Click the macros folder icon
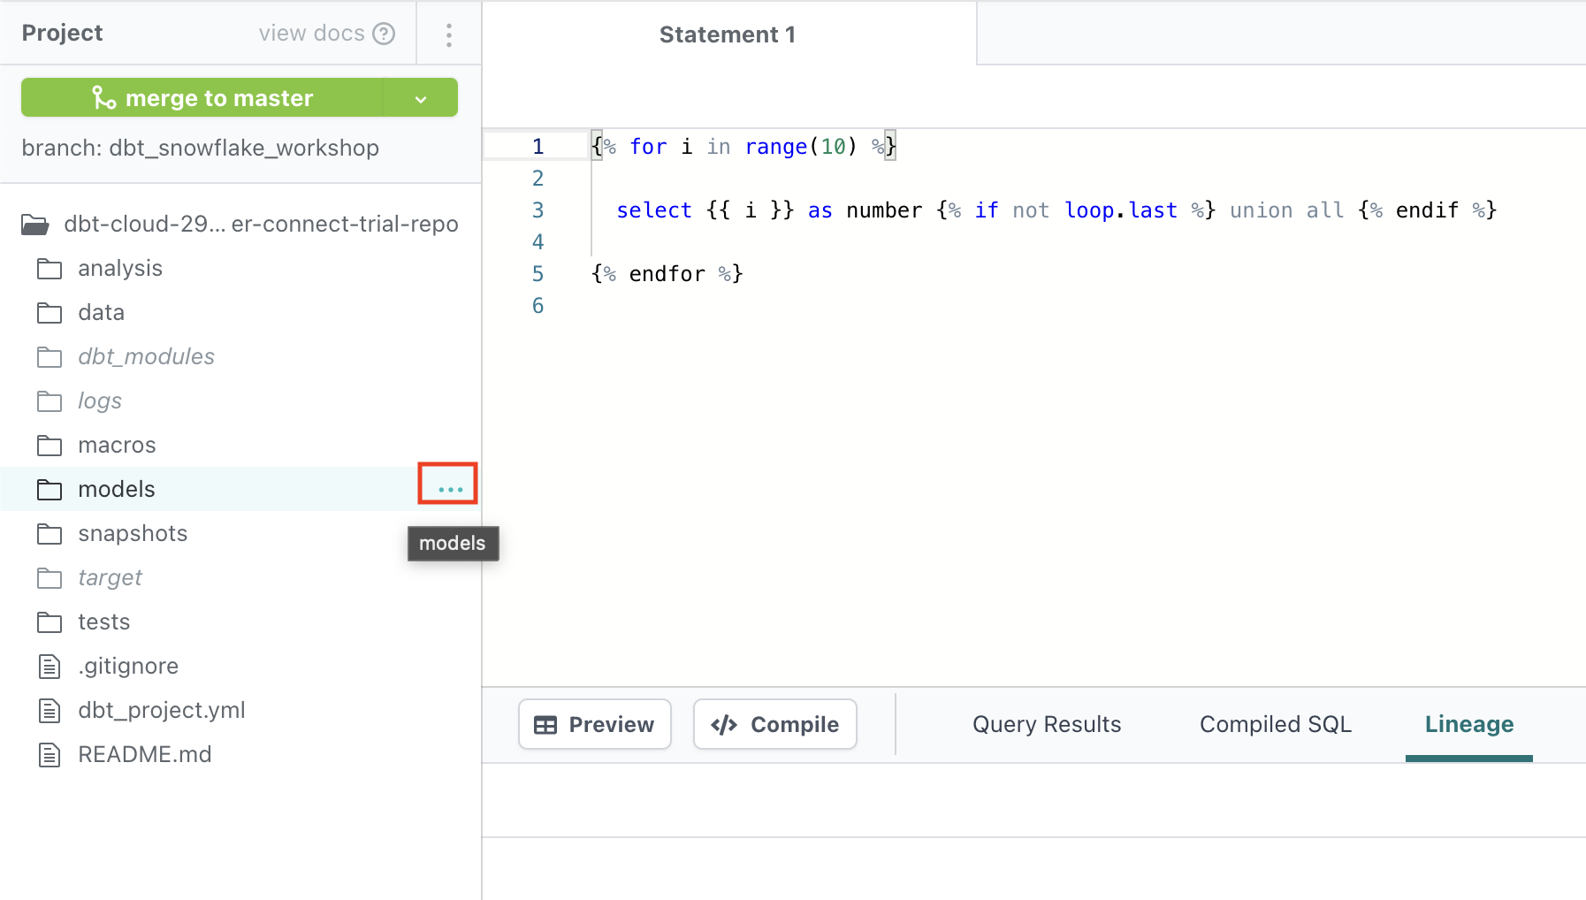The height and width of the screenshot is (900, 1586). [50, 446]
